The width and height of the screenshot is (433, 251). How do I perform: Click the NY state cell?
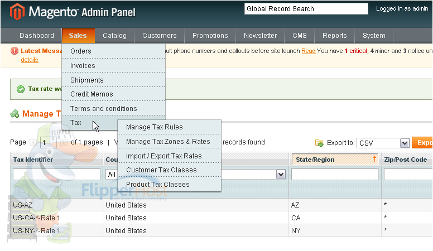[x=296, y=231]
